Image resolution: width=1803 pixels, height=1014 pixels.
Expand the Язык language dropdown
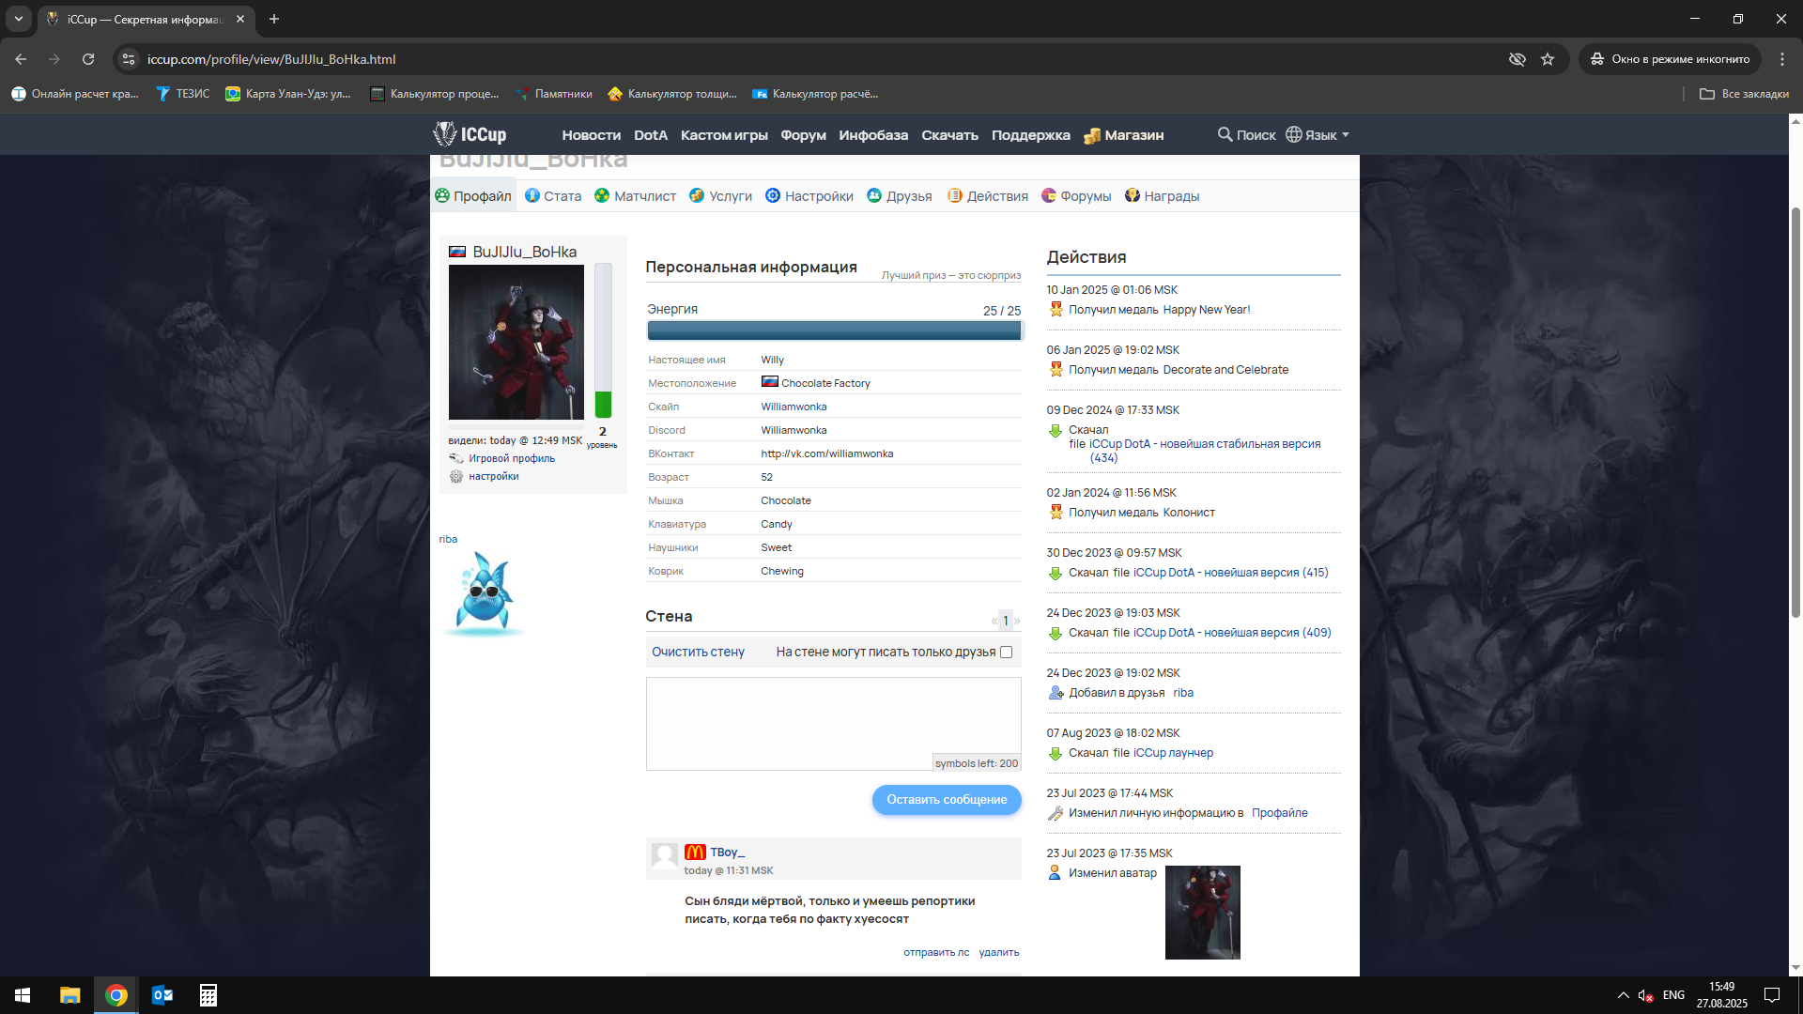[1318, 134]
